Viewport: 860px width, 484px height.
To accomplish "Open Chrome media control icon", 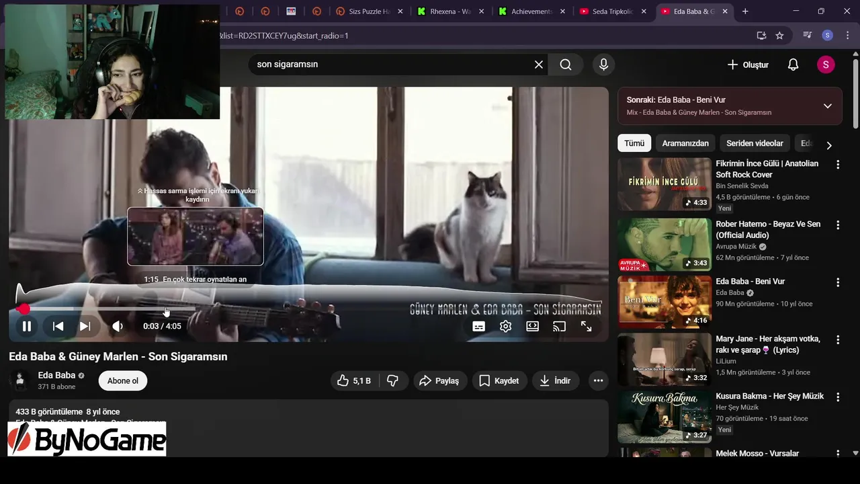I will (807, 36).
